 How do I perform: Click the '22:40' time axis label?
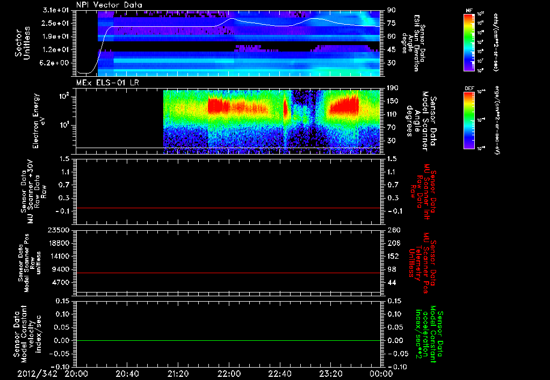[279, 374]
